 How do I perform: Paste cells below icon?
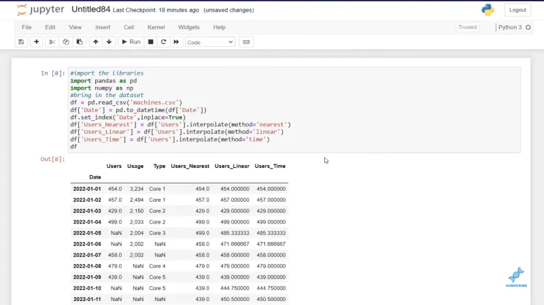80,42
